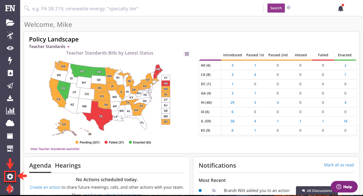Click the AK (6) row label
The image size is (363, 196).
click(x=206, y=65)
